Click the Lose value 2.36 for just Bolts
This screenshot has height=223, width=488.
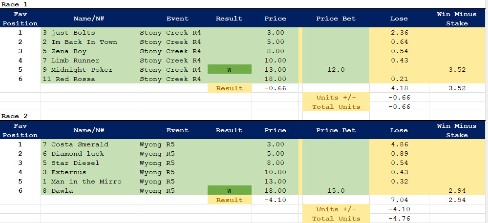(400, 33)
